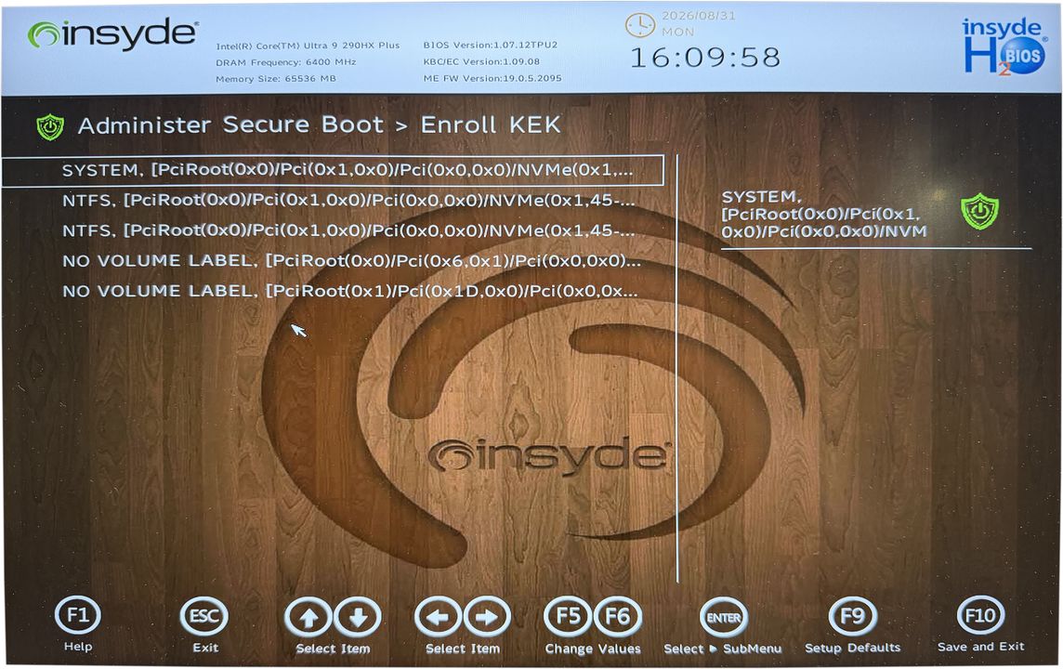
Task: Click the MON weekday text
Action: [x=678, y=32]
